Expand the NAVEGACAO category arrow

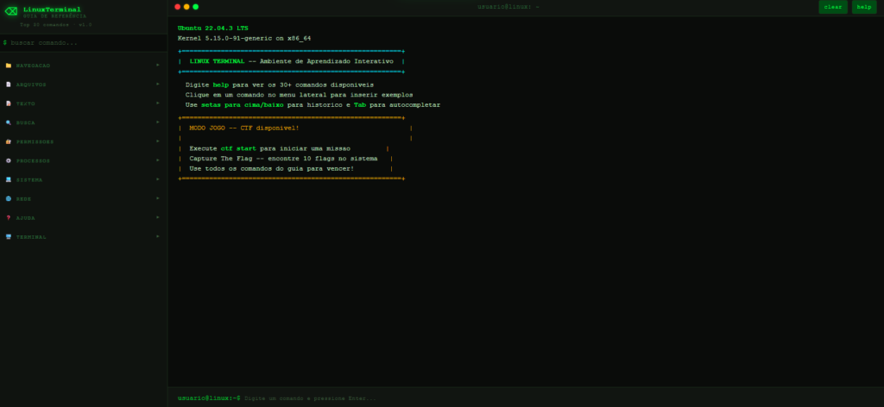point(158,65)
